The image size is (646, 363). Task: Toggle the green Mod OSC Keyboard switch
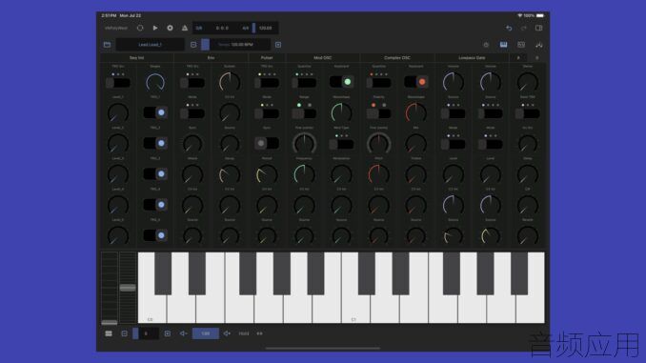coord(341,82)
